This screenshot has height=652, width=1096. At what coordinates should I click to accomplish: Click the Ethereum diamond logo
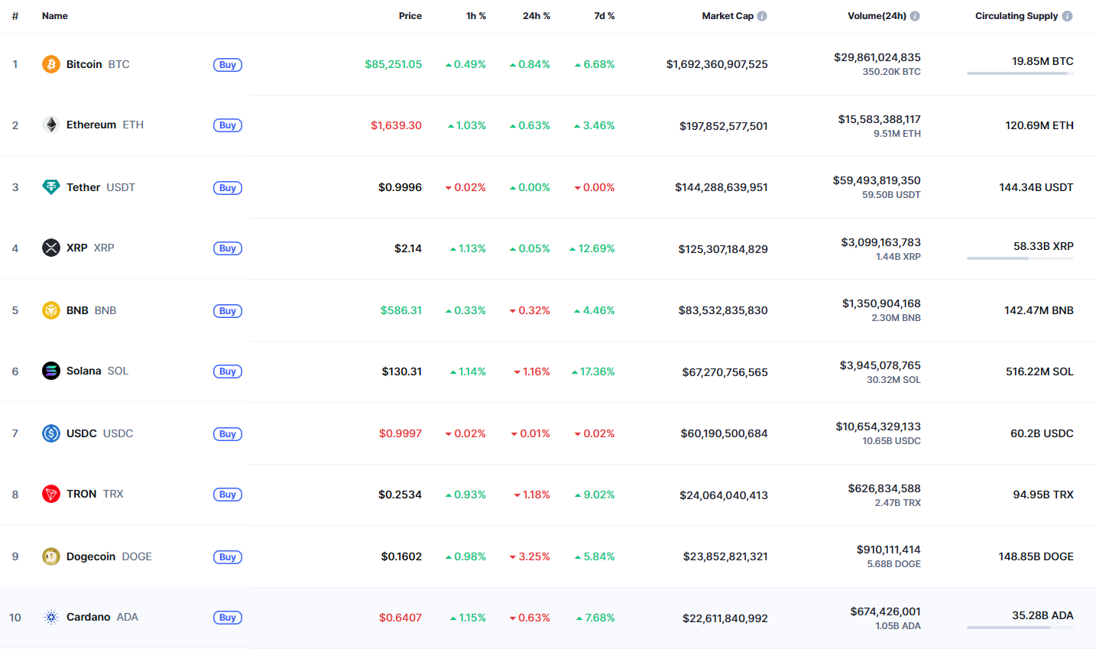point(51,125)
